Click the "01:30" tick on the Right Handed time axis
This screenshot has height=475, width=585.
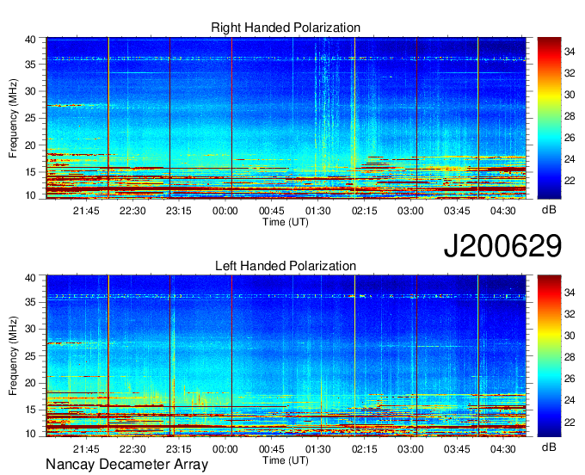pyautogui.click(x=317, y=211)
